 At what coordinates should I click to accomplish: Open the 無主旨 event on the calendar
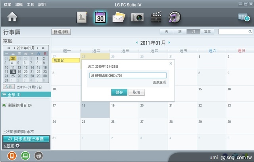tap(66, 60)
